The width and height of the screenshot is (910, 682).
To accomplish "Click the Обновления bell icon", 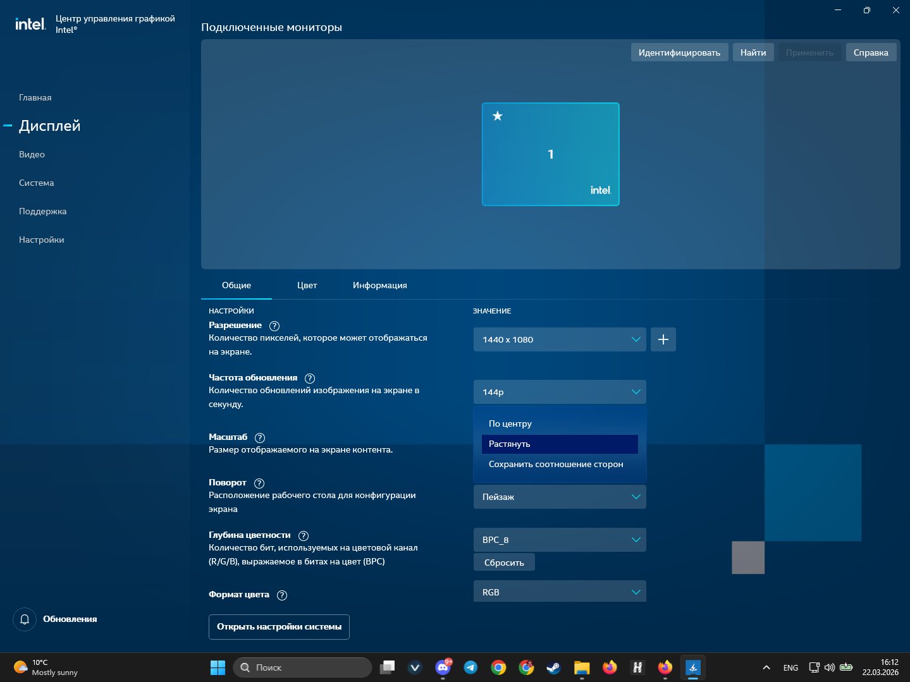I will coord(25,619).
